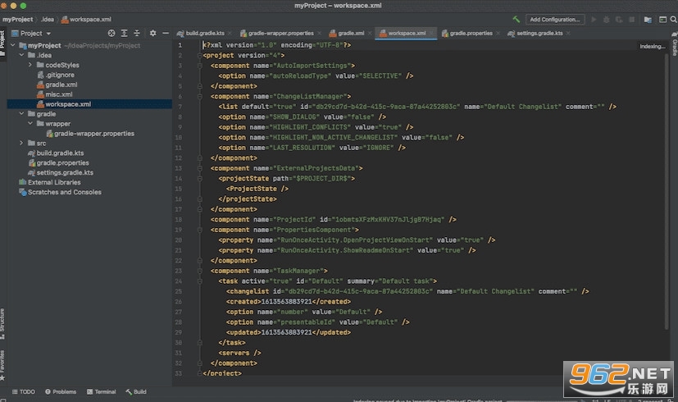The image size is (678, 402).
Task: Open the Problems tool window
Action: tap(61, 391)
